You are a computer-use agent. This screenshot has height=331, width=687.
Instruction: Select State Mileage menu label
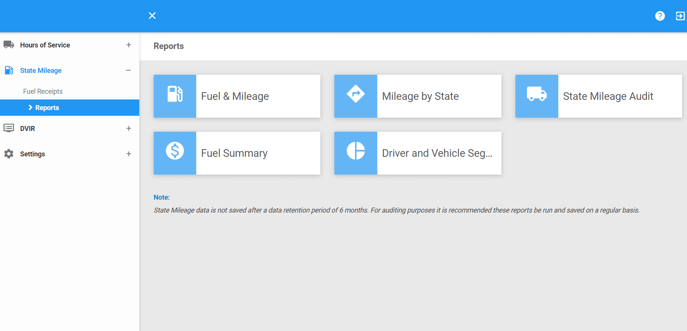pyautogui.click(x=41, y=71)
